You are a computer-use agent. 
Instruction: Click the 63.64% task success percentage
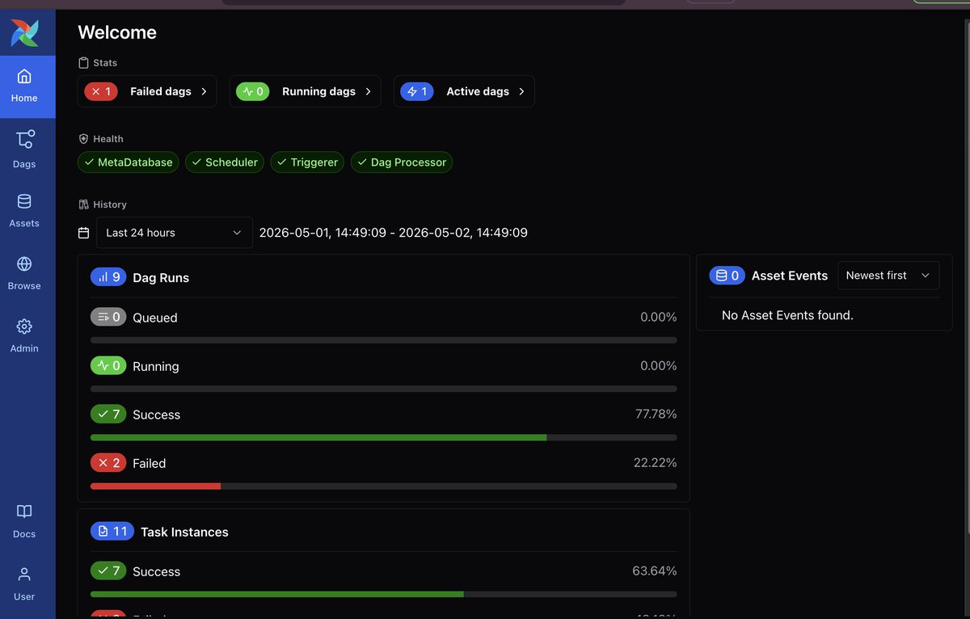click(655, 571)
